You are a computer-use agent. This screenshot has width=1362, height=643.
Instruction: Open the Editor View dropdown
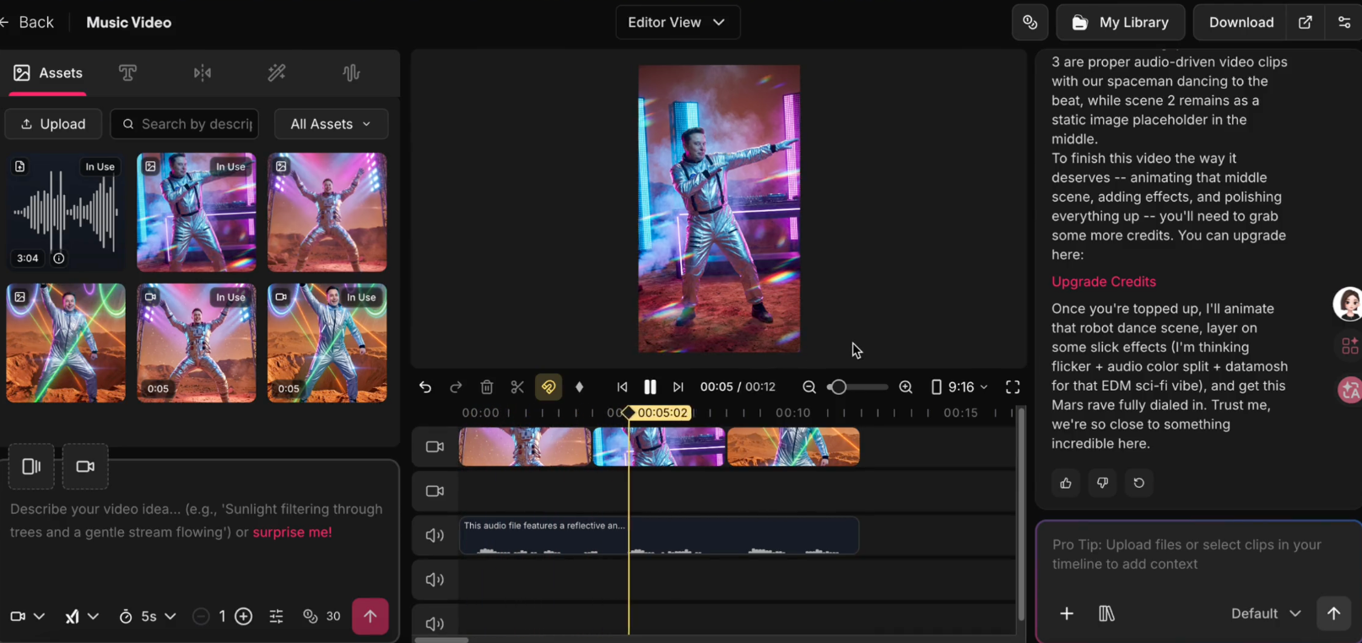point(677,23)
